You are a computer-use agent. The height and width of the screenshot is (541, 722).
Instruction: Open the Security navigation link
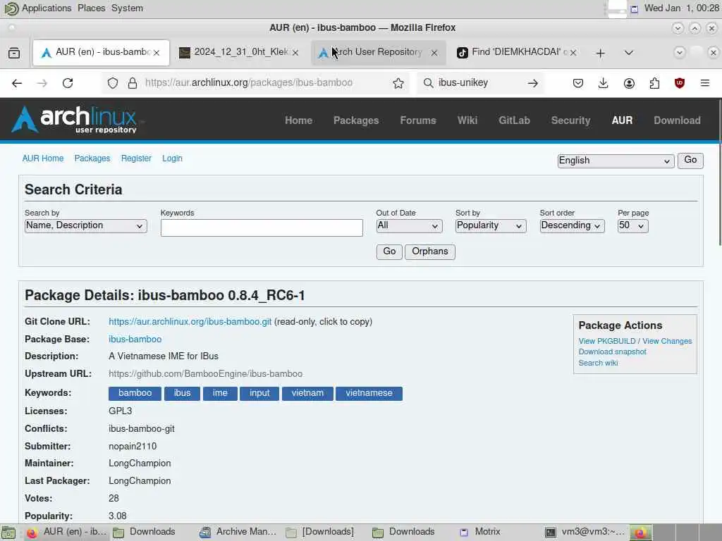tap(570, 120)
